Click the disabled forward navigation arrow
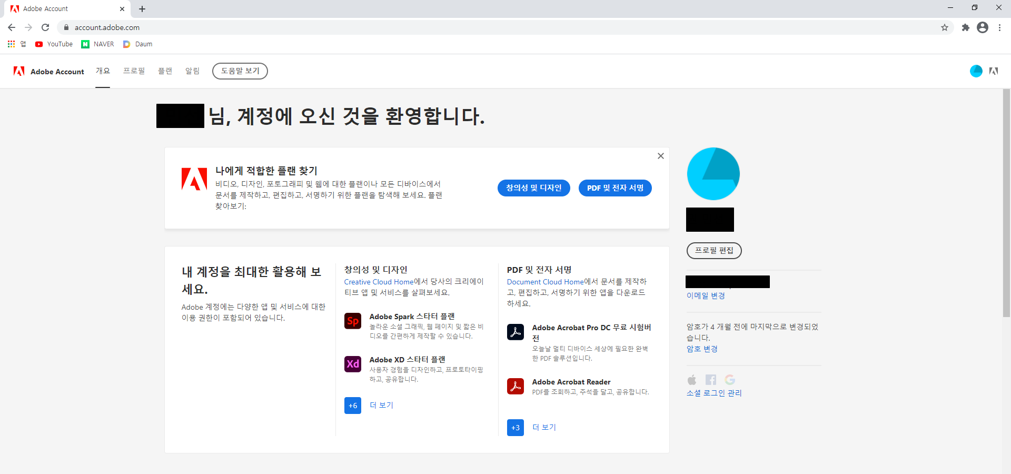Screen dimensions: 1011x474 [x=28, y=27]
